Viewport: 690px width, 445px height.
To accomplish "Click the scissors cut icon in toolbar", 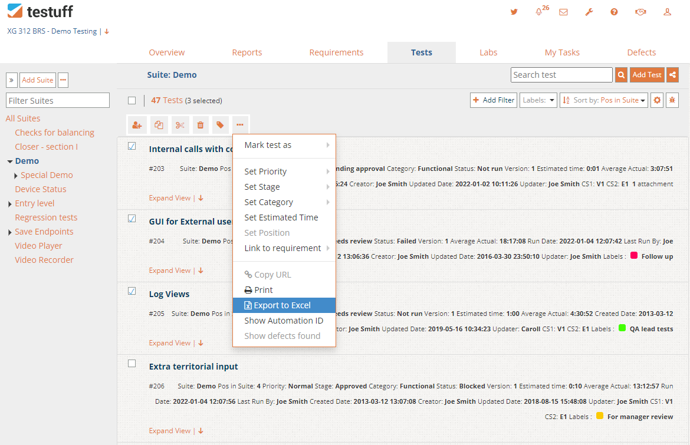I will (179, 125).
